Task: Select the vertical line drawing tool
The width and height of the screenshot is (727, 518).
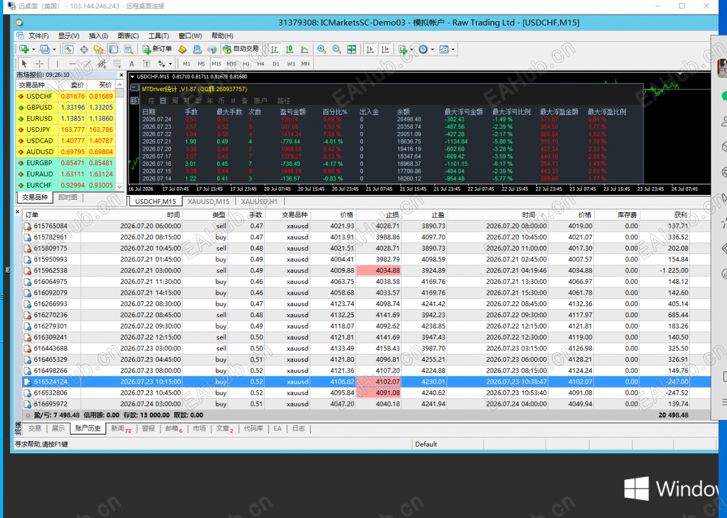Action: pyautogui.click(x=58, y=63)
